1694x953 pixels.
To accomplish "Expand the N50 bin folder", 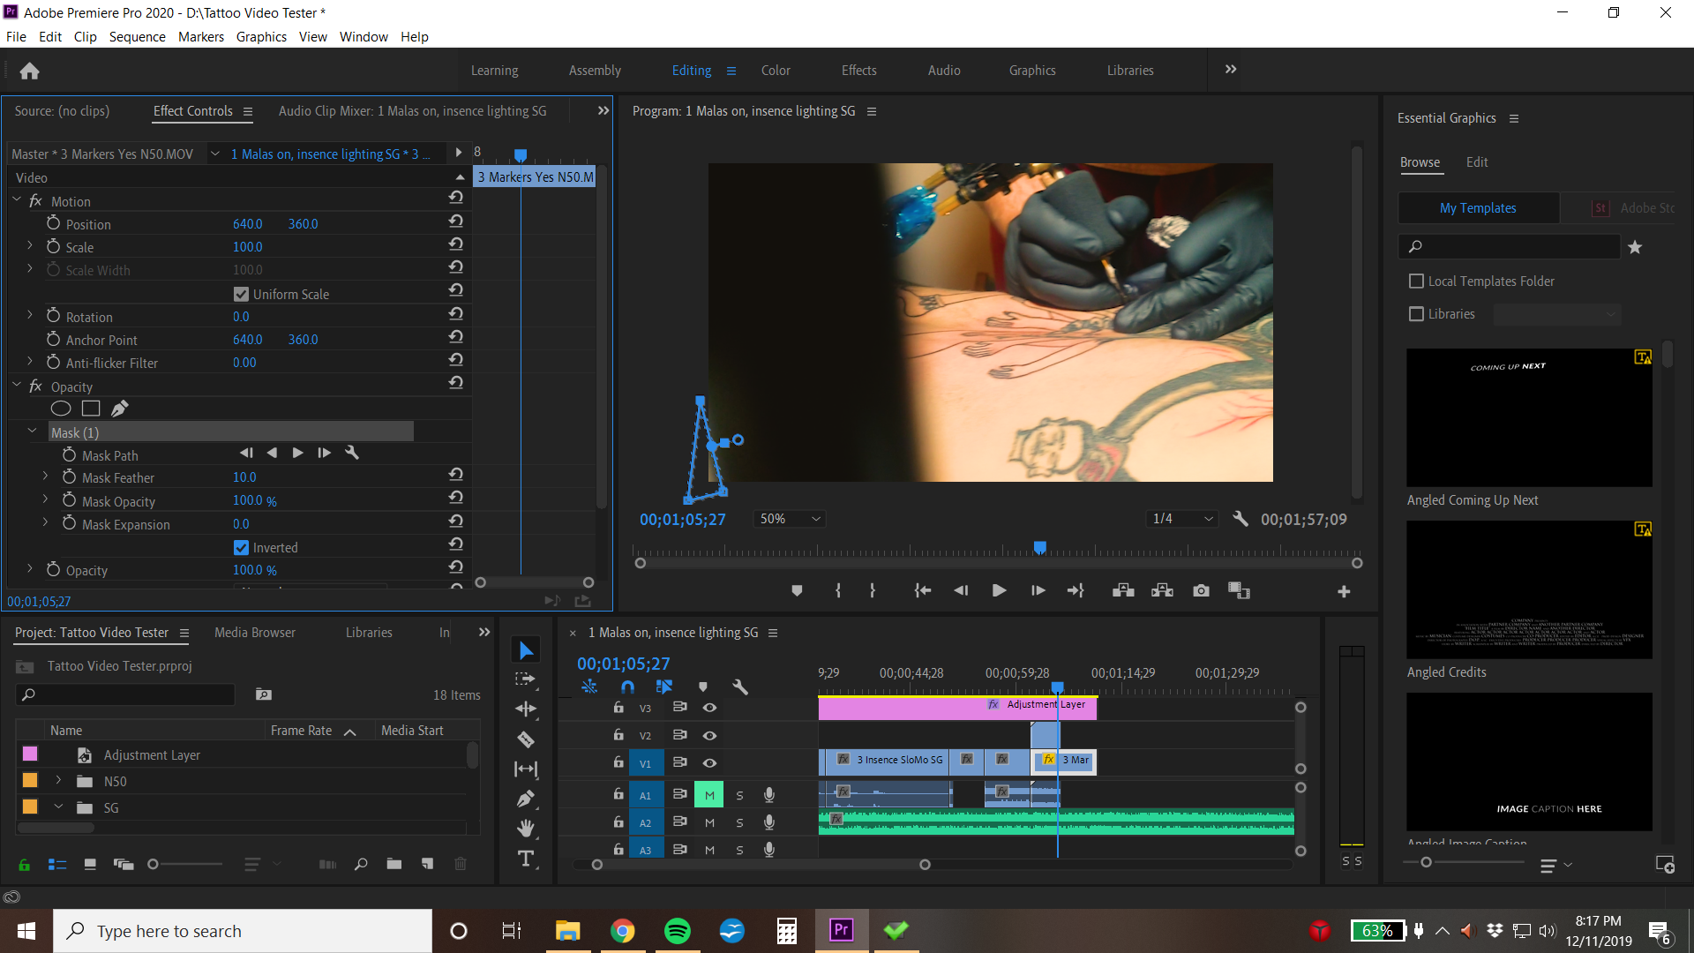I will (58, 781).
